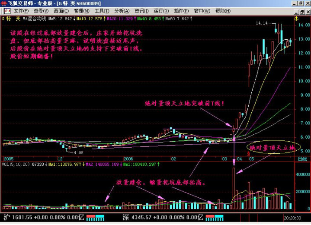The image size is (311, 225).
Task: Click the VOL(5,10,20) indicator label
Action: [16, 164]
